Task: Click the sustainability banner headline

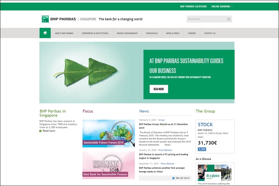Action: (186, 66)
